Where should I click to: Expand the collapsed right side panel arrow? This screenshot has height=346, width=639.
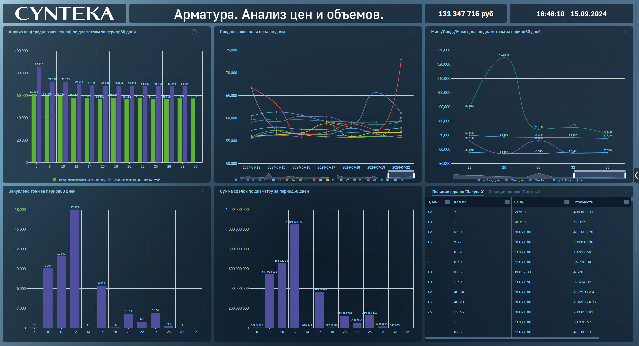tap(636, 175)
